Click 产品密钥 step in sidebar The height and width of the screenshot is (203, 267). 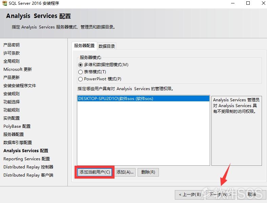[12, 45]
